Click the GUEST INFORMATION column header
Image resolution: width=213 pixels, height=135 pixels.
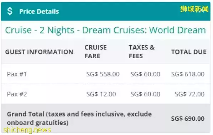39,52
